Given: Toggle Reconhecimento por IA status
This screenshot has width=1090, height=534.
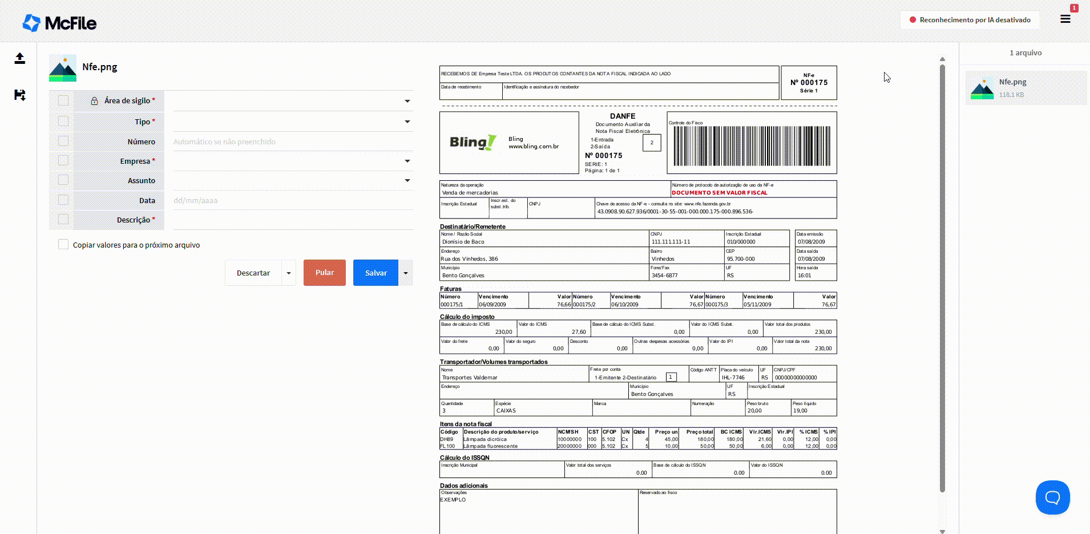Looking at the screenshot, I should point(970,20).
